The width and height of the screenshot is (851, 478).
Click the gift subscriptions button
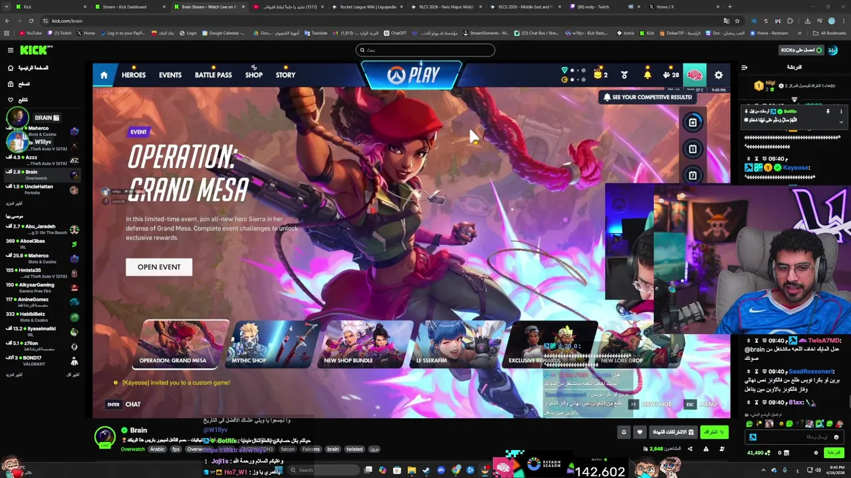point(673,432)
